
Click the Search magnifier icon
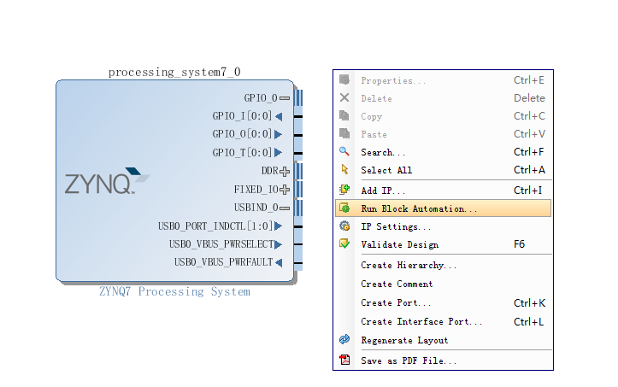pyautogui.click(x=344, y=151)
